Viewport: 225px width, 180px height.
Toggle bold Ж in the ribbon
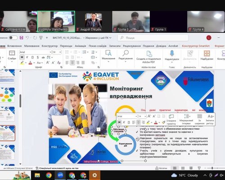coord(22,57)
